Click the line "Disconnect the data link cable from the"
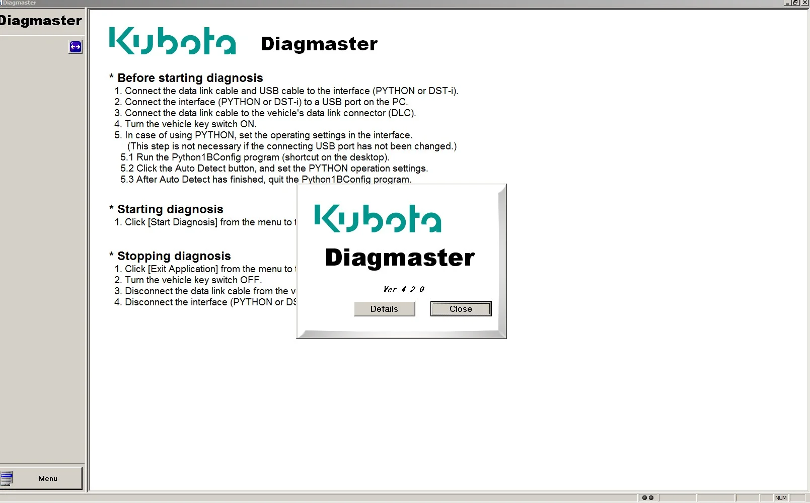The width and height of the screenshot is (810, 503). 205,291
